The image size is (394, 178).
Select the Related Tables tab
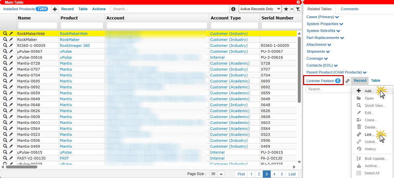point(319,9)
